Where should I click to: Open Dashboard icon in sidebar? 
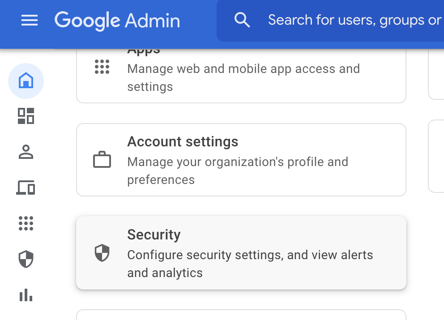coord(26,116)
